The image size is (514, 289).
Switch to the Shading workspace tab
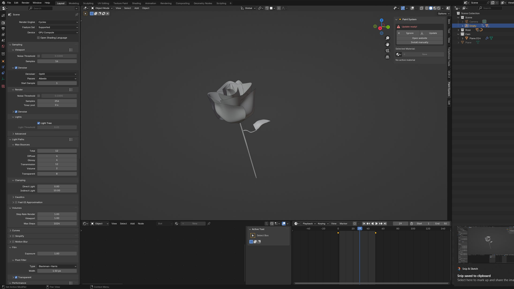(136, 3)
